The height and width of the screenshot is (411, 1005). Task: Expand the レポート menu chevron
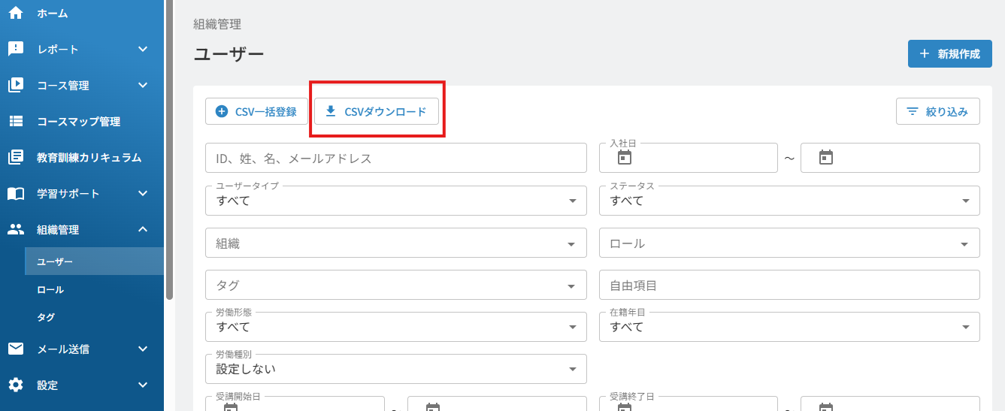[x=143, y=49]
